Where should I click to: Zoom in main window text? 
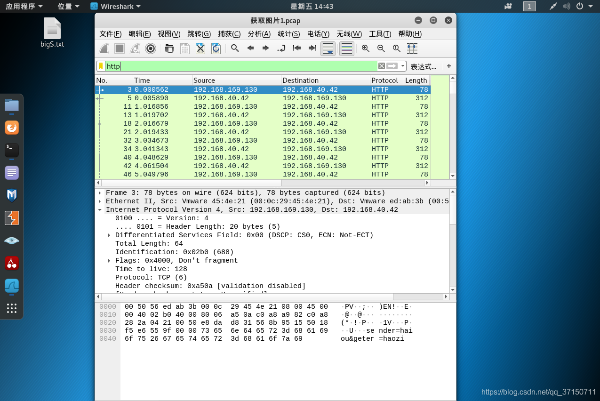pyautogui.click(x=366, y=48)
